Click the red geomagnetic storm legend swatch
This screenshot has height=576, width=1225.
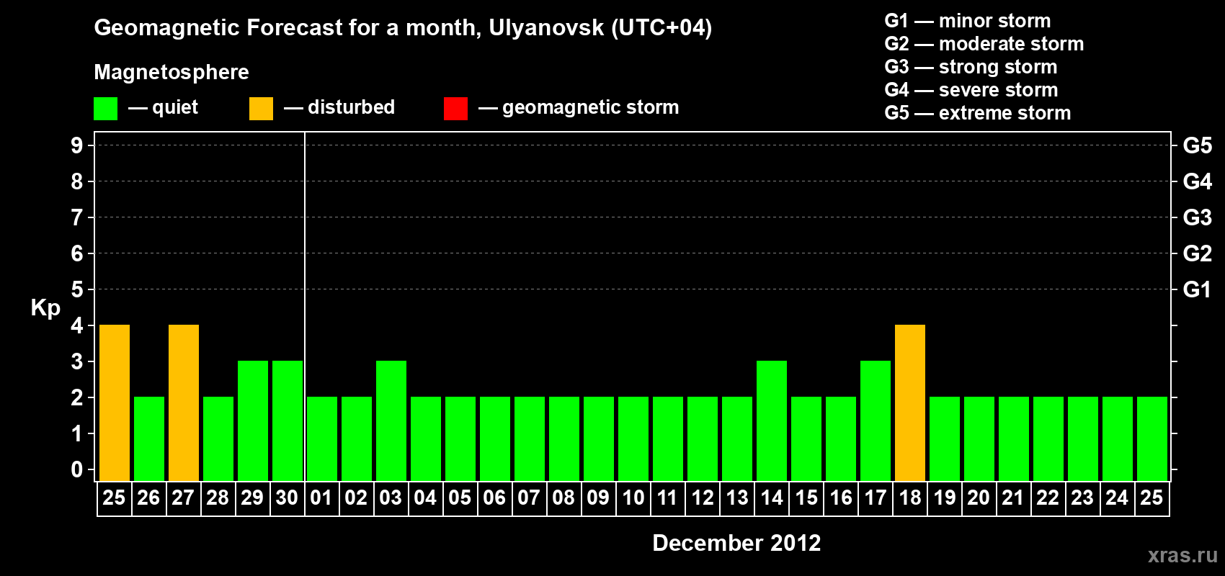click(x=455, y=109)
